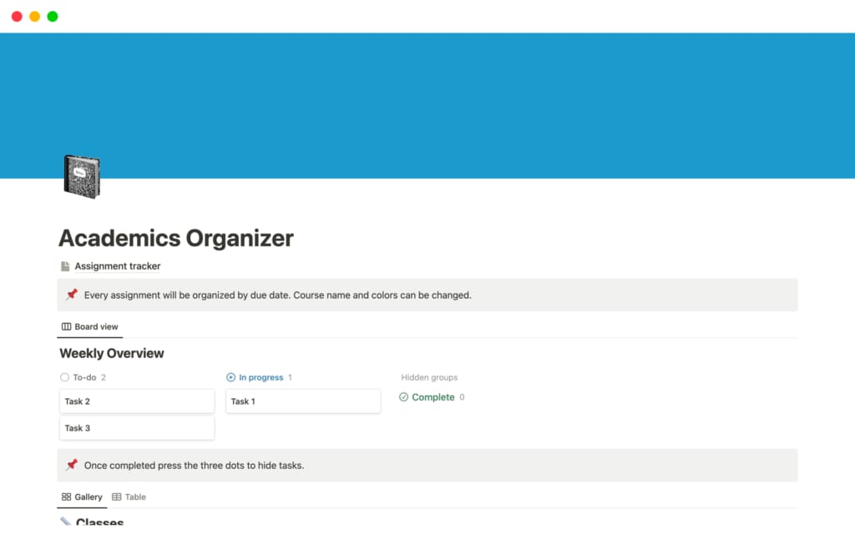Click the Gallery grid icon
This screenshot has height=534, width=855.
click(67, 497)
